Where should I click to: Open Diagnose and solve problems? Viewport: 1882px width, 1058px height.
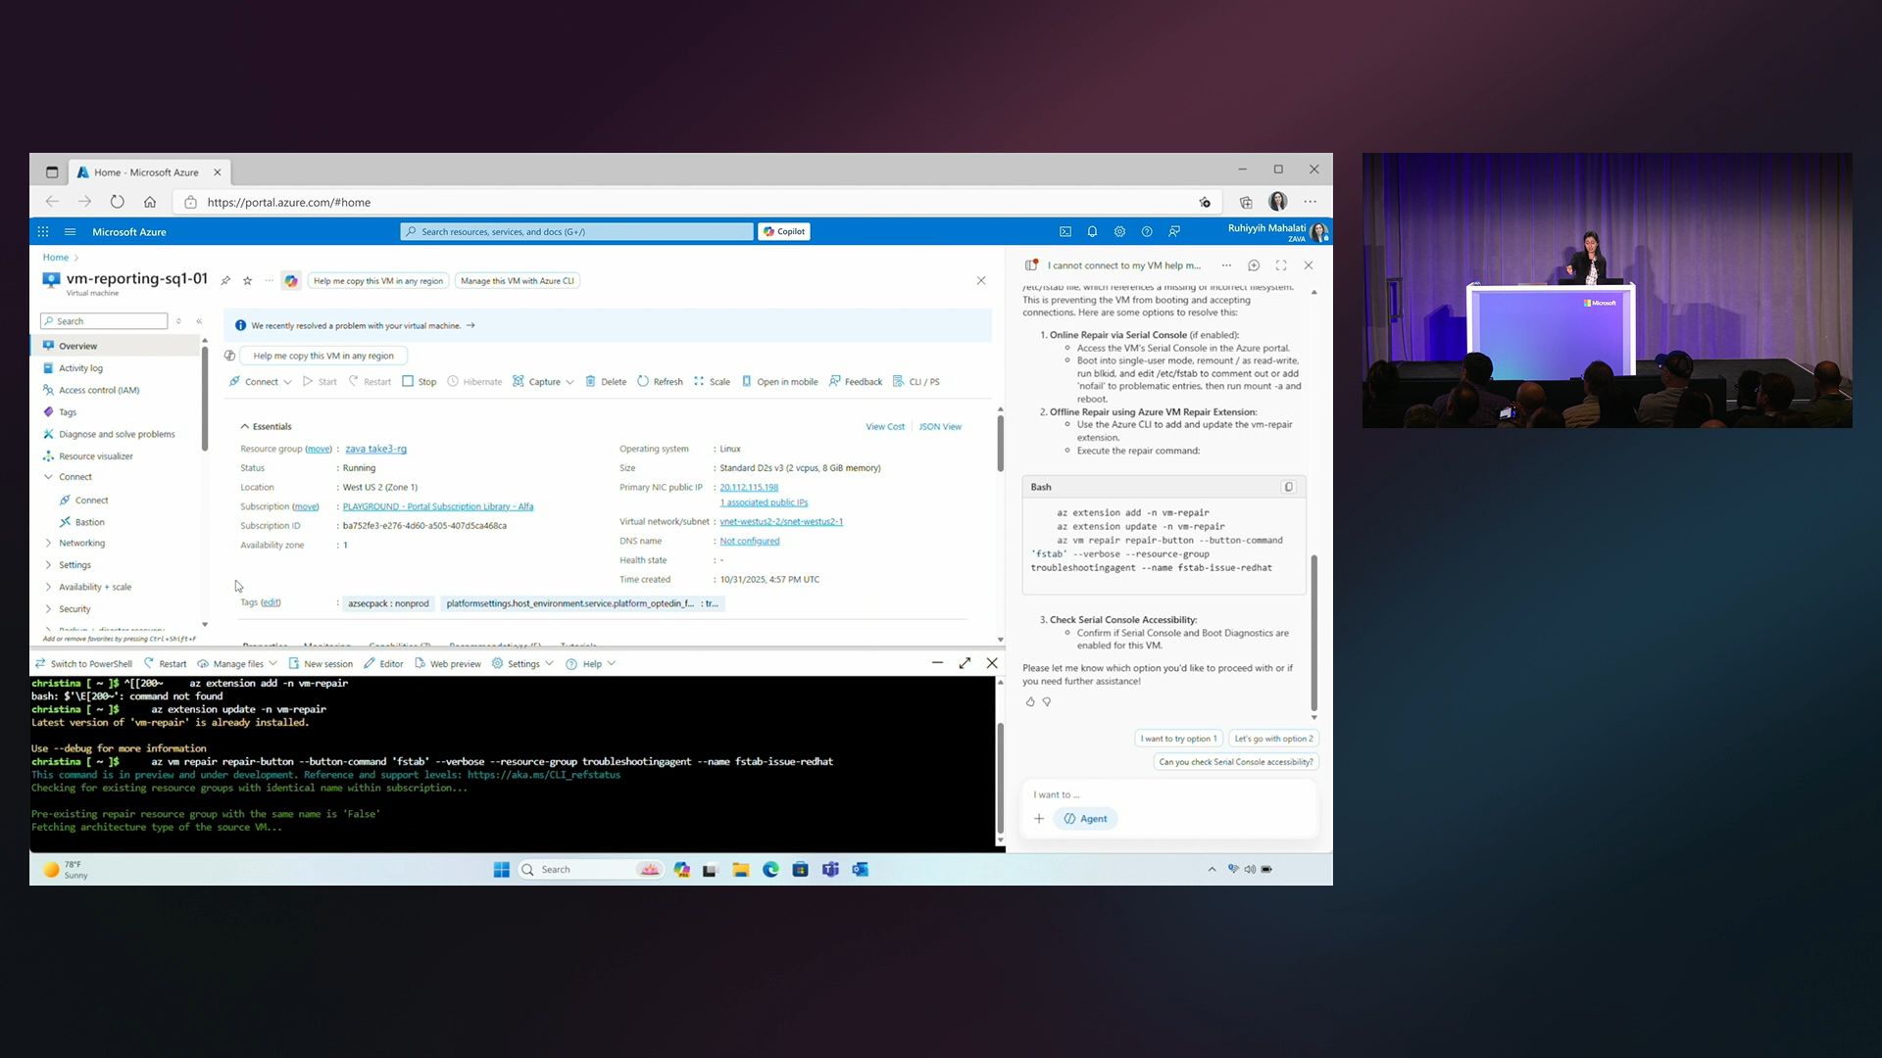117,434
